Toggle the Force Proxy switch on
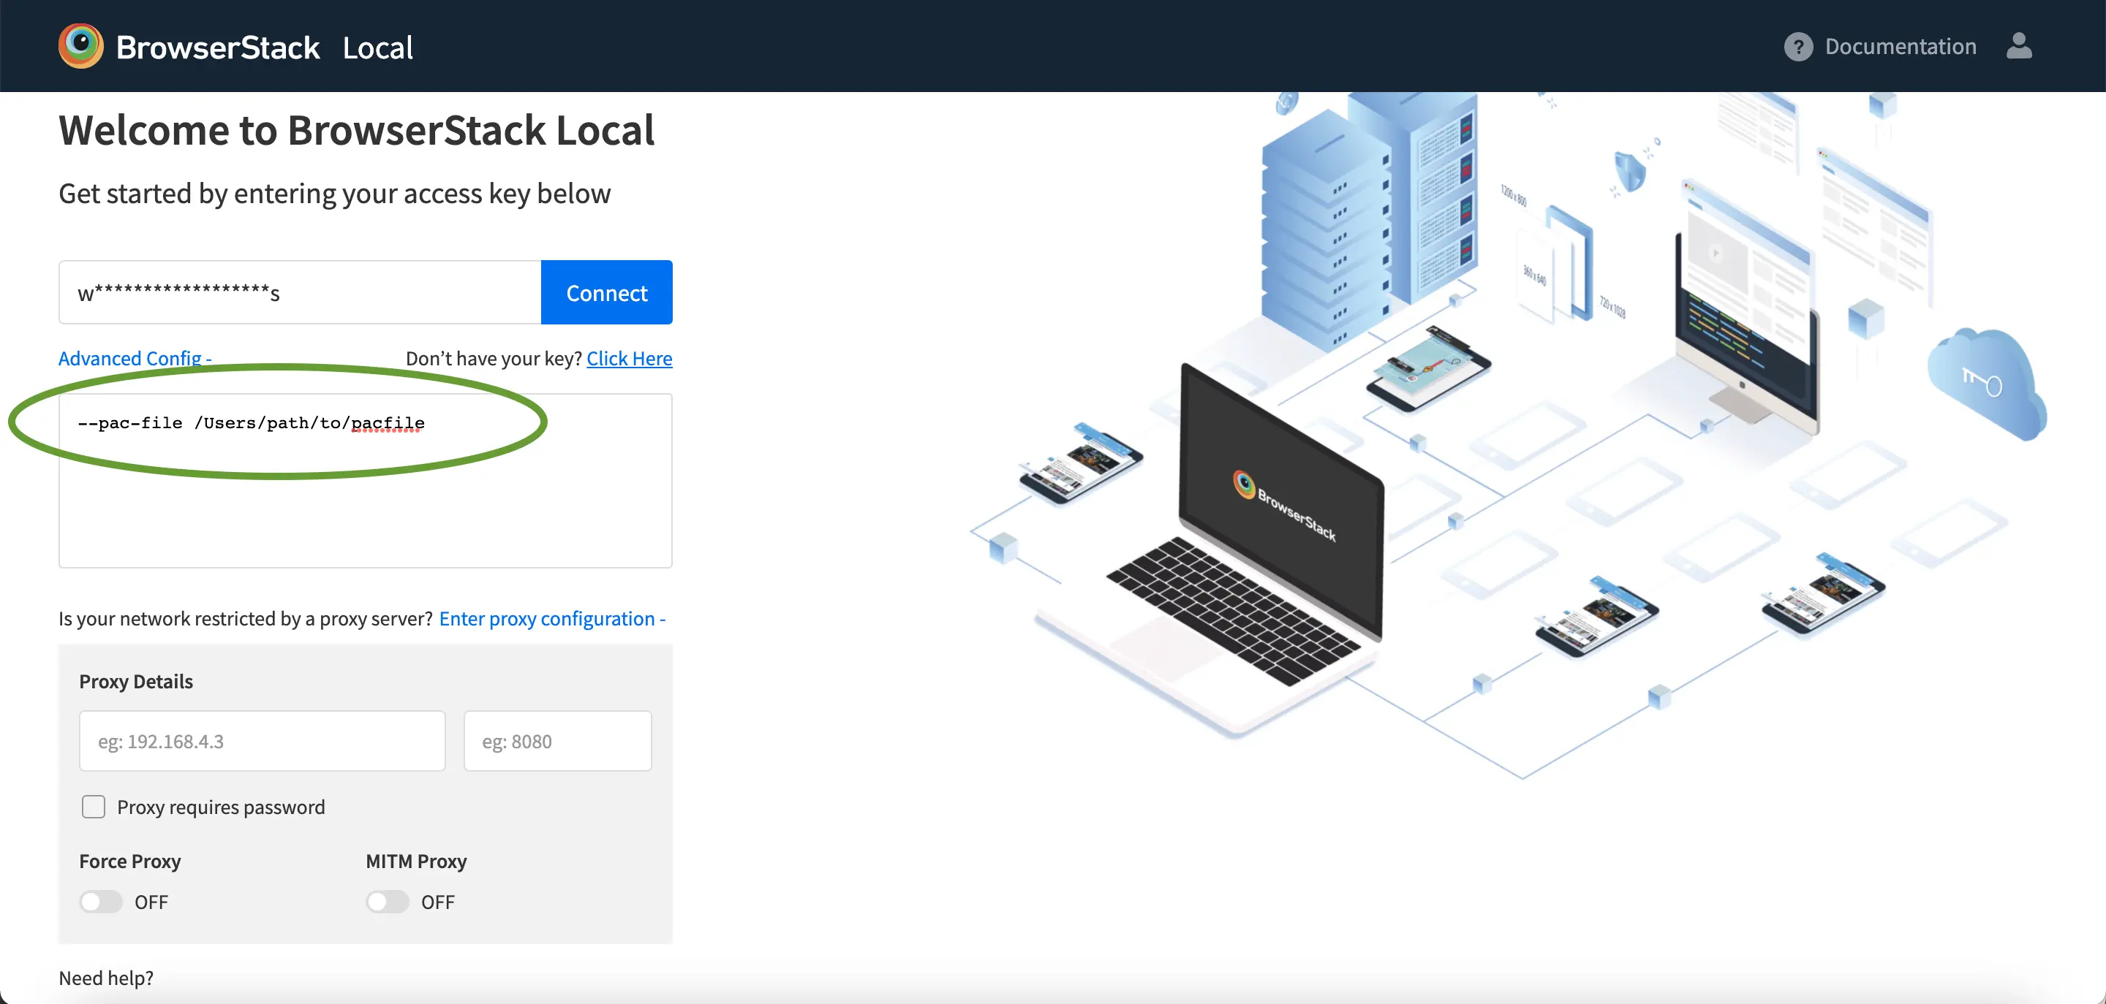 101,902
